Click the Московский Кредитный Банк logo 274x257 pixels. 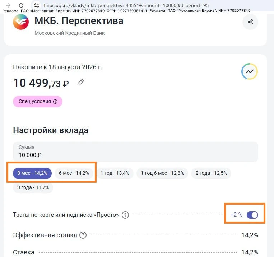point(21,22)
